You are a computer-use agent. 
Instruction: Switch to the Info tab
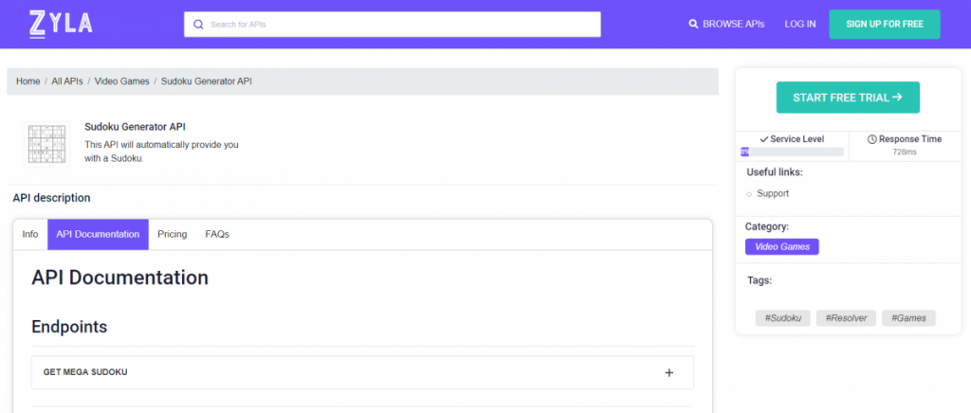coord(30,234)
